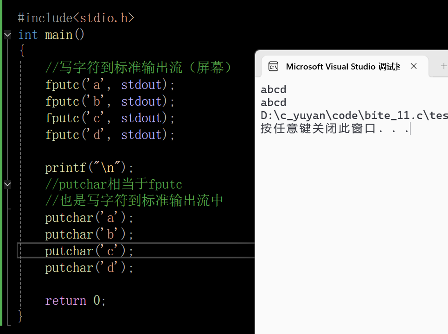The width and height of the screenshot is (448, 334).
Task: Collapse the putchar comment block fold arrow
Action: 7,184
